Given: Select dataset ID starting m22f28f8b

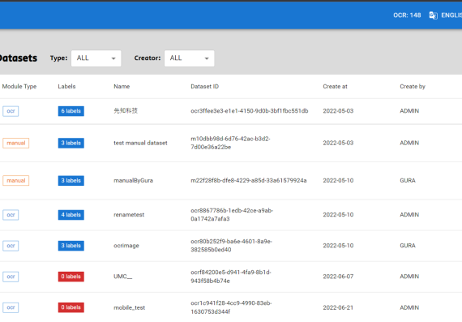Looking at the screenshot, I should tap(249, 180).
